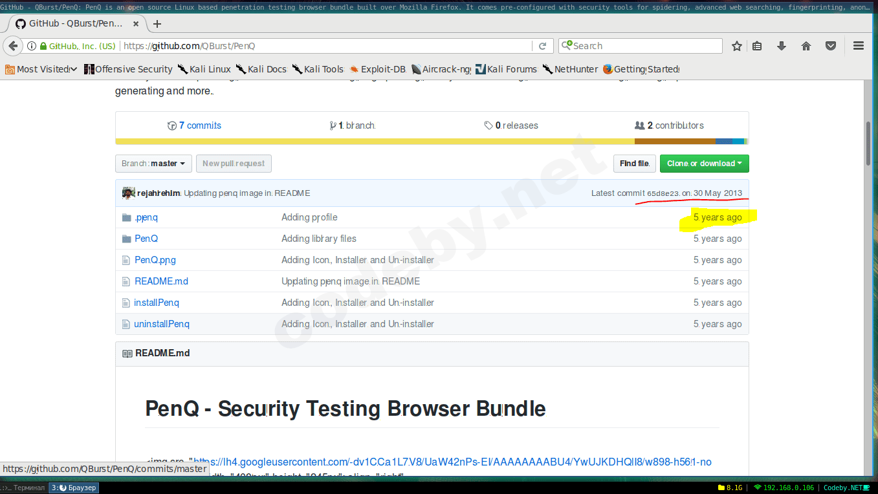878x494 pixels.
Task: Click the Find file button
Action: 635,164
